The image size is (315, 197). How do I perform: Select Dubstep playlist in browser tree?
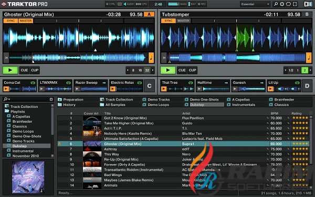pos(27,146)
